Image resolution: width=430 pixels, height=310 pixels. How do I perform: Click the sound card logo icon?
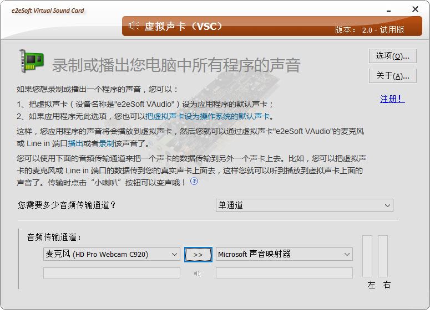(31, 61)
